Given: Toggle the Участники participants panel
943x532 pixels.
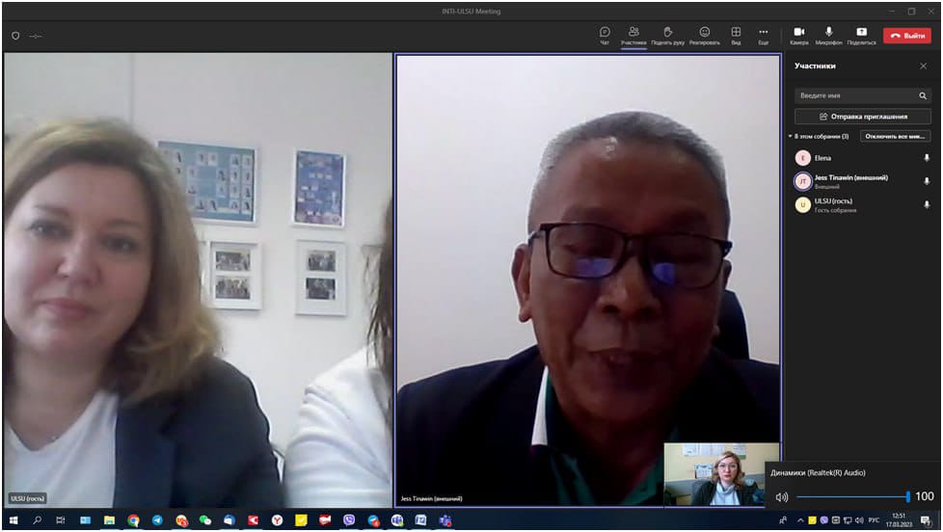Looking at the screenshot, I should click(633, 36).
